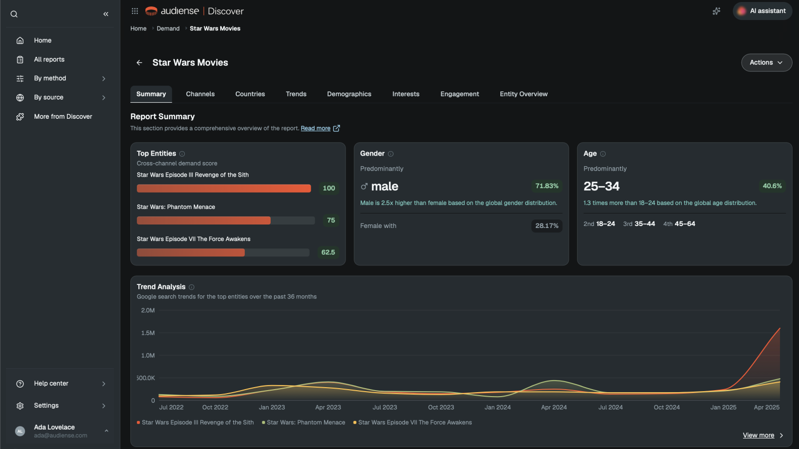
Task: Click the 4th 45–64 age group
Action: [679, 224]
